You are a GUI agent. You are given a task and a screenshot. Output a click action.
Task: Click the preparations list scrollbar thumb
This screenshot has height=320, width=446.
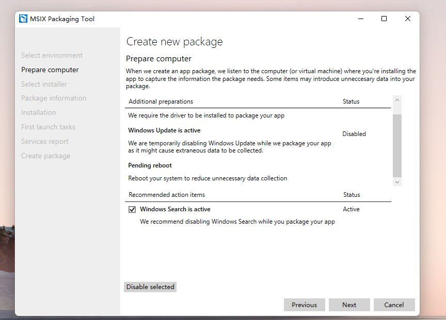point(397,146)
